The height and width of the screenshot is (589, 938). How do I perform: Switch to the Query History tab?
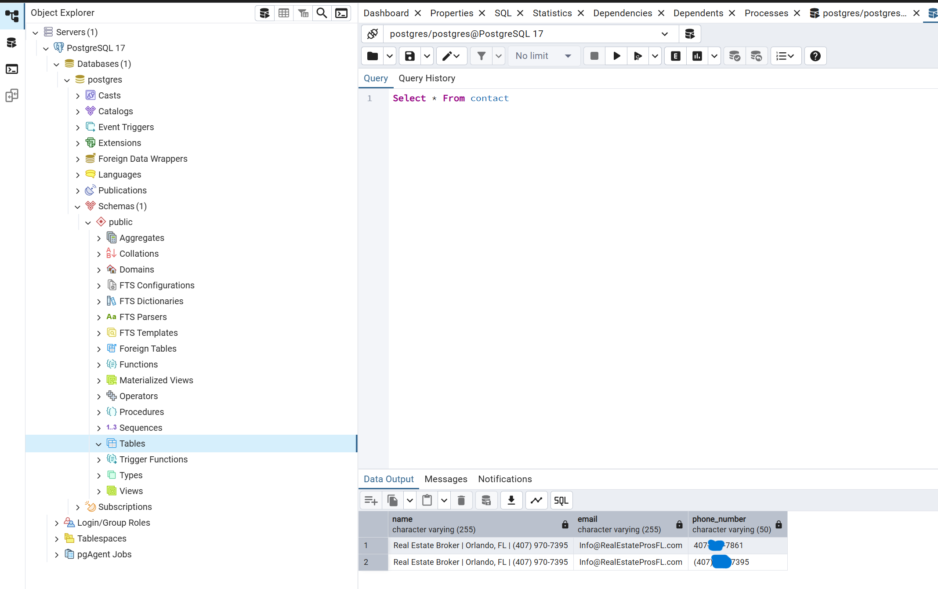(x=427, y=78)
